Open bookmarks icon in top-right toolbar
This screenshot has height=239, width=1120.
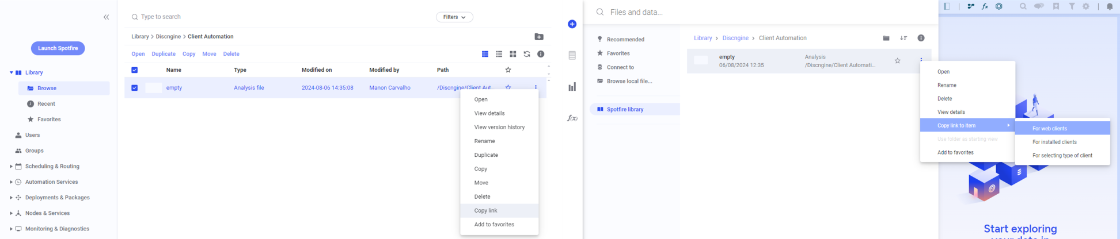tap(1056, 6)
